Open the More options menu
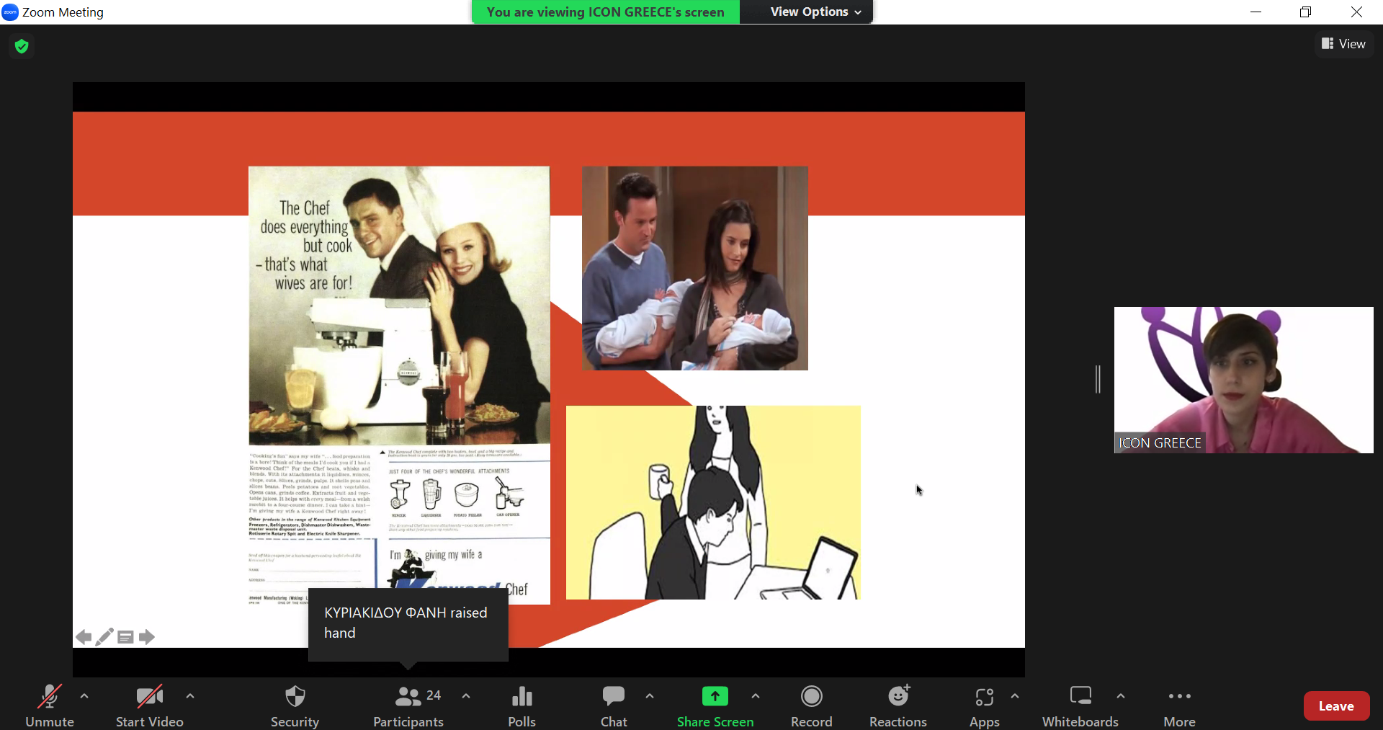 [1180, 705]
